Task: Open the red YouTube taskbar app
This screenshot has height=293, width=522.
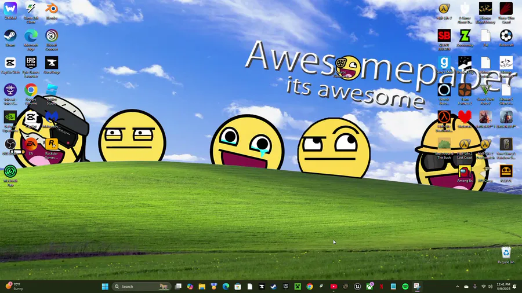Action: click(333, 287)
